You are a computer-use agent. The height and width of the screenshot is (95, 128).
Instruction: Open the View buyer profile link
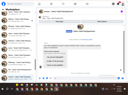[x=87, y=40]
